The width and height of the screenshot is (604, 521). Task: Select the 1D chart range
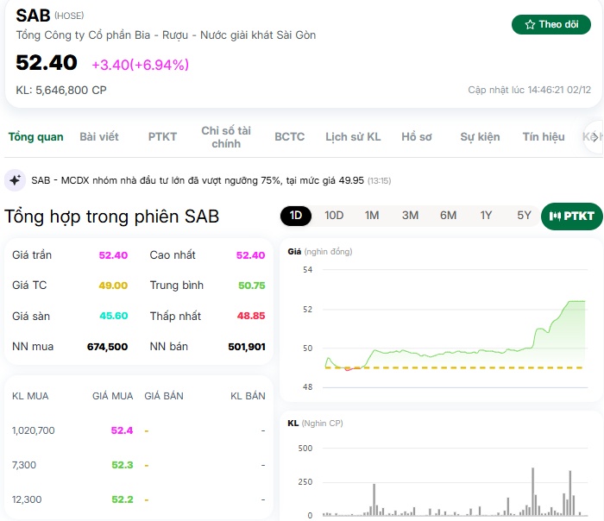point(296,216)
